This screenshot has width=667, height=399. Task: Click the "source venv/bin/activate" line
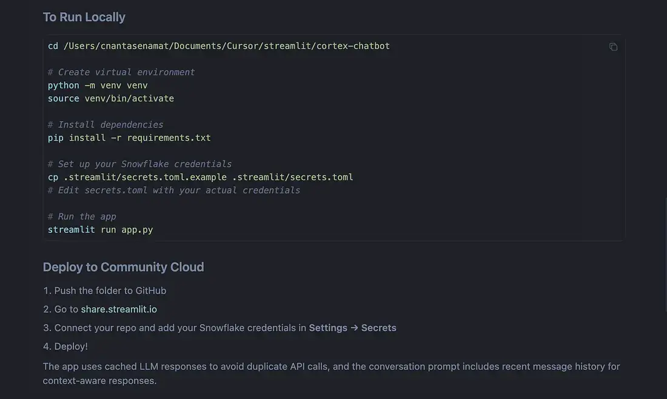click(x=111, y=98)
